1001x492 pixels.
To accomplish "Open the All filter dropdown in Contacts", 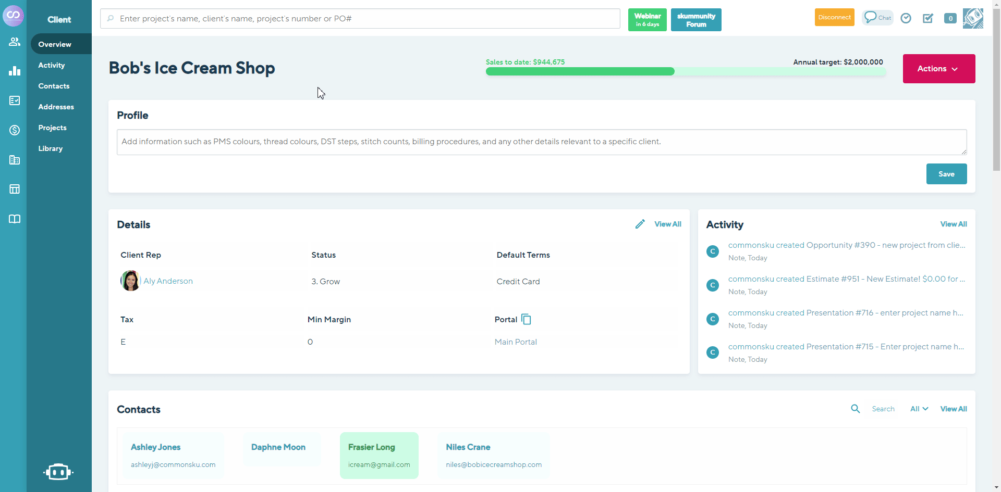I will click(919, 409).
